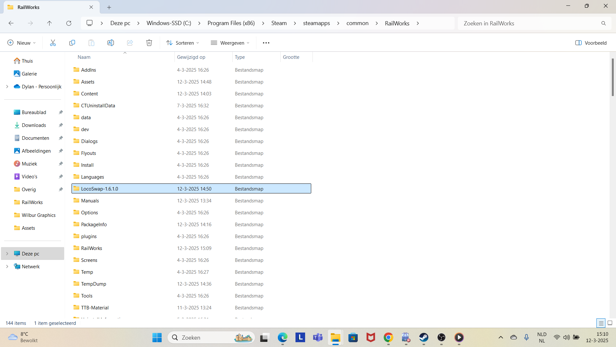Expand Netwerk tree node
The image size is (616, 347).
(7, 266)
